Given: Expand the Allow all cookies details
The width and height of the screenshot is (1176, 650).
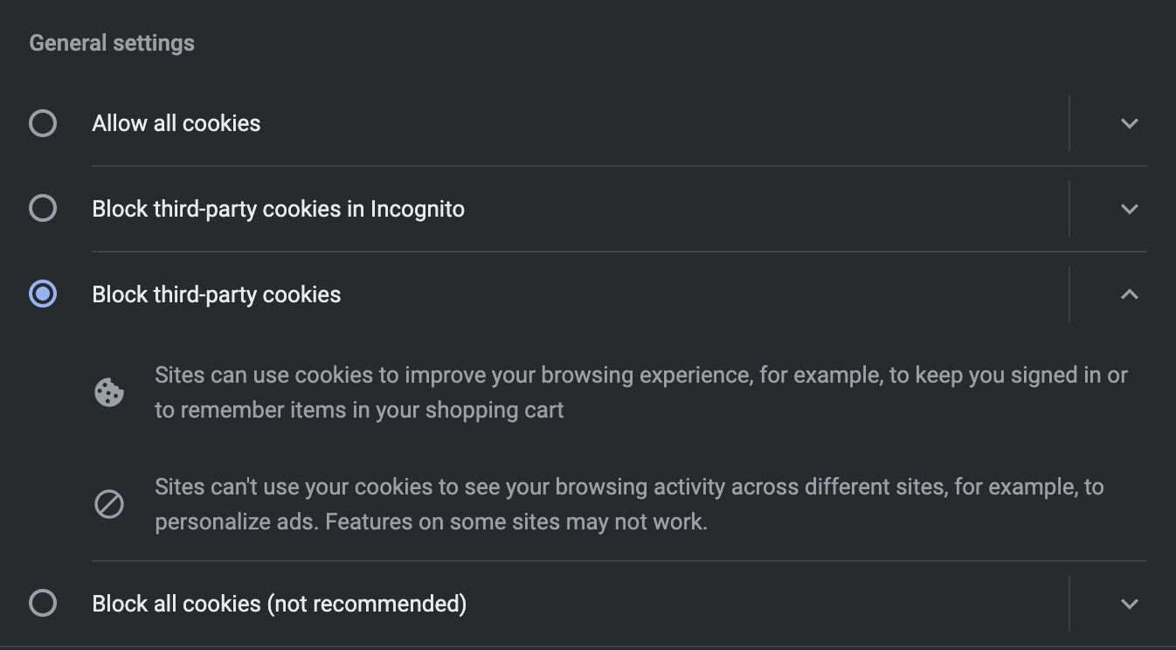Looking at the screenshot, I should tap(1129, 123).
